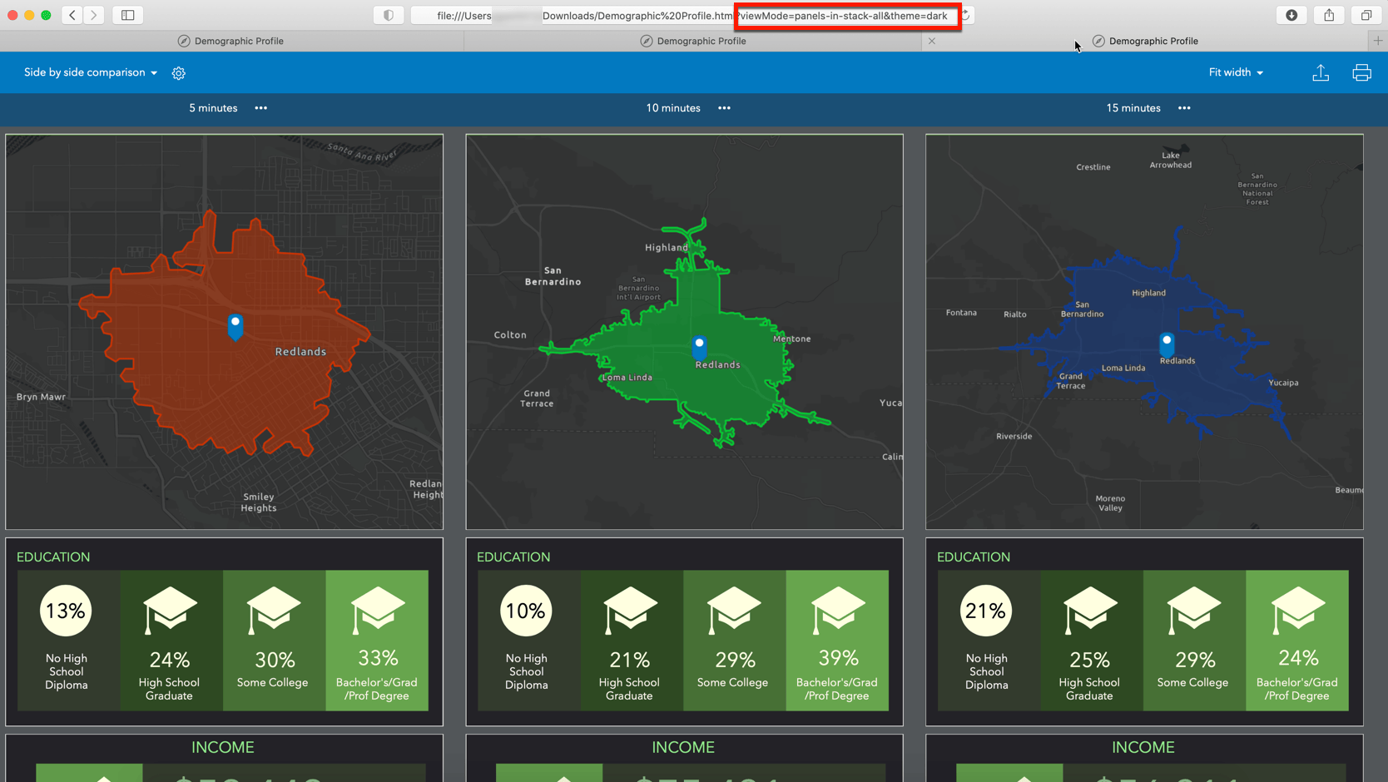
Task: Click Riverside label in 15 minutes map
Action: click(1014, 436)
